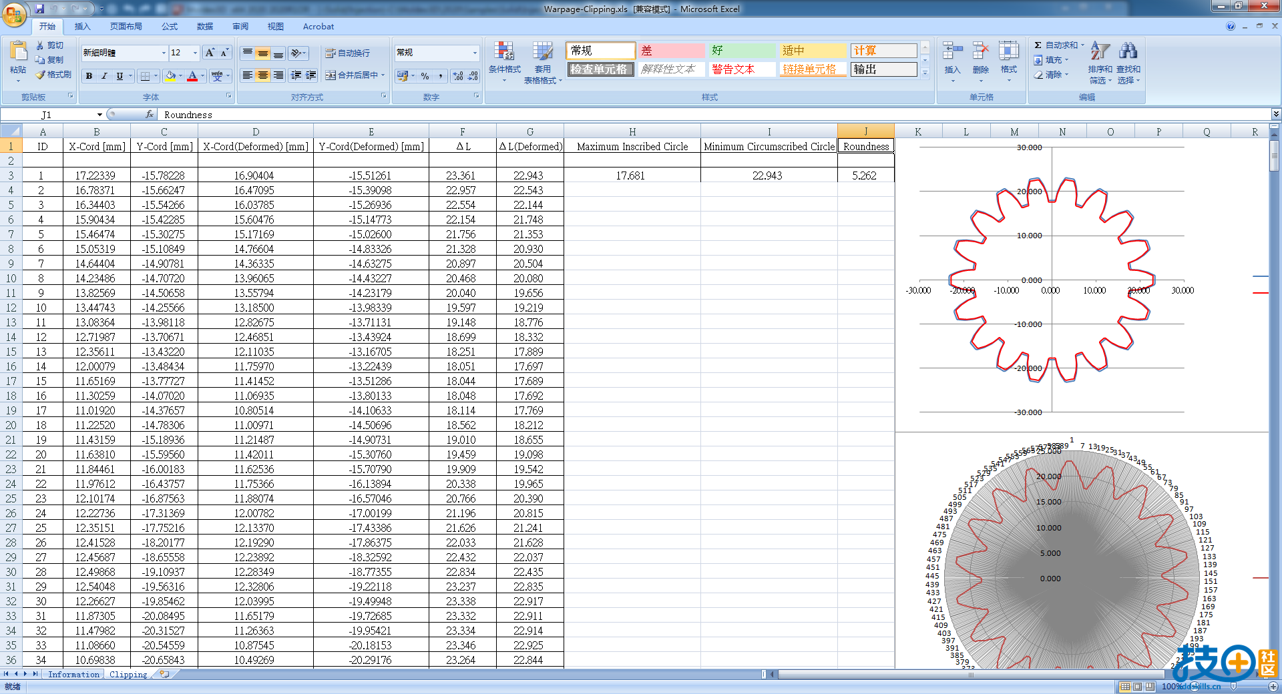
Task: Apply the red font color A
Action: (192, 76)
